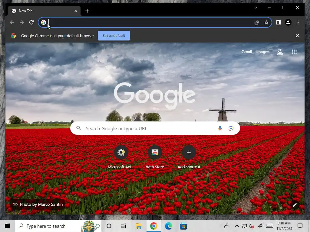Open the tab search chevron
The height and width of the screenshot is (232, 310).
tap(256, 8)
